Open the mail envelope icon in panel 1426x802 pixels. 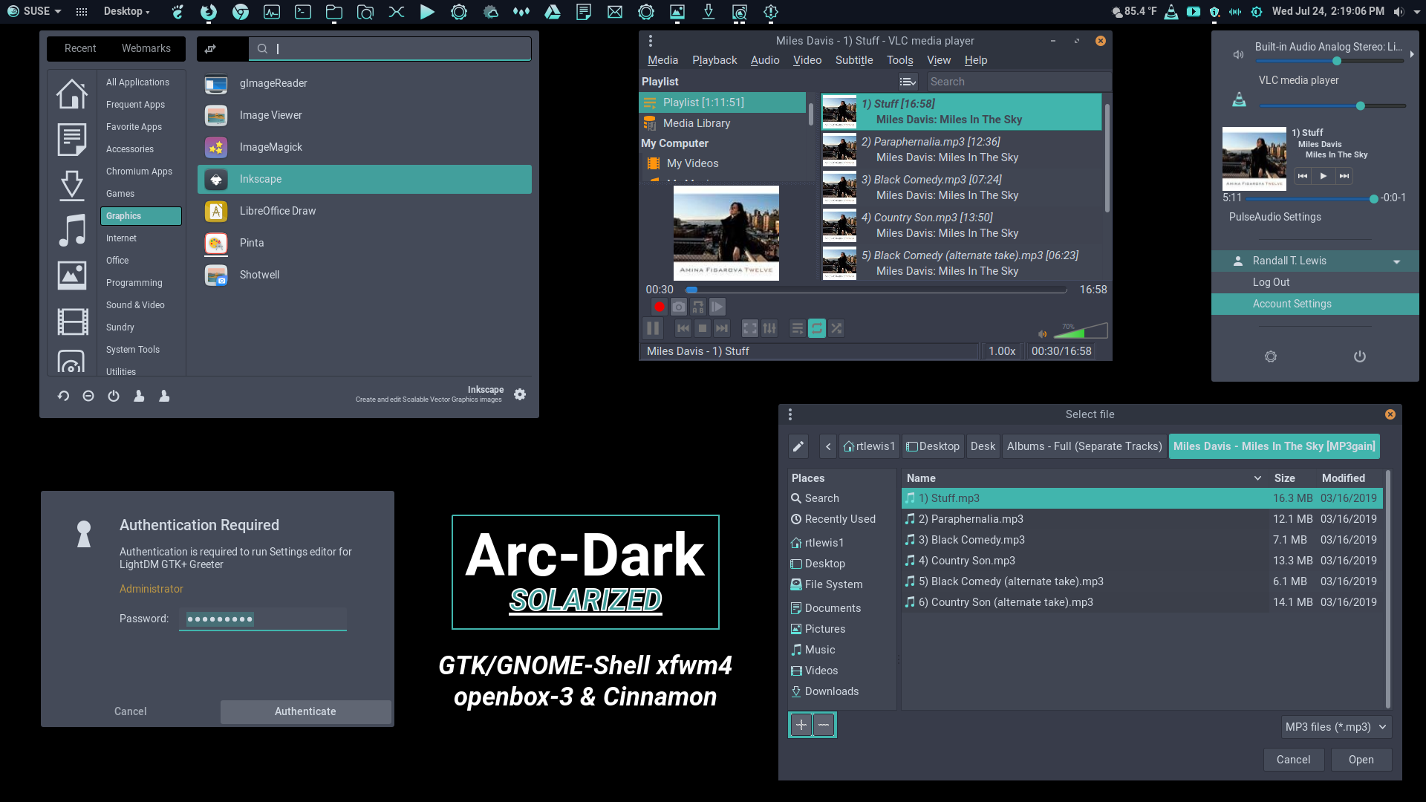[x=615, y=11]
